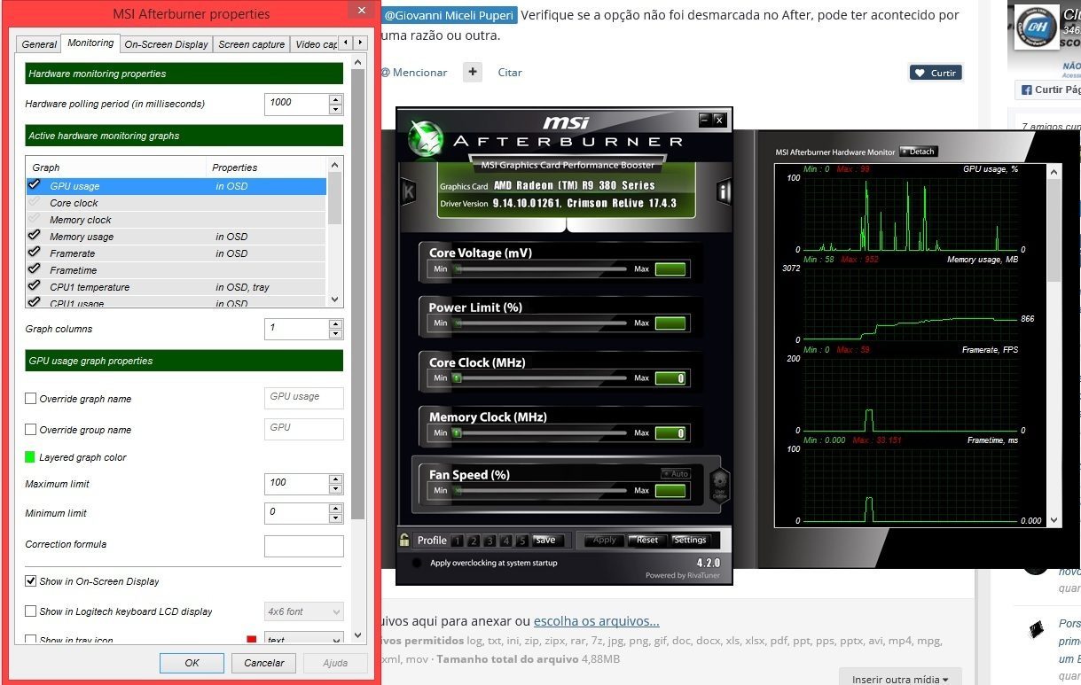Toggle the Frametime graph checkmark

pos(35,269)
